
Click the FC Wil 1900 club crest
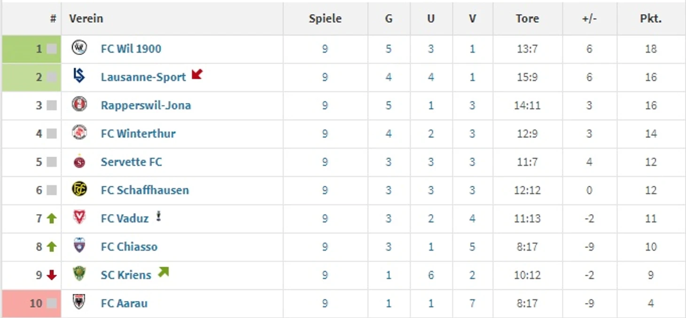[x=79, y=48]
